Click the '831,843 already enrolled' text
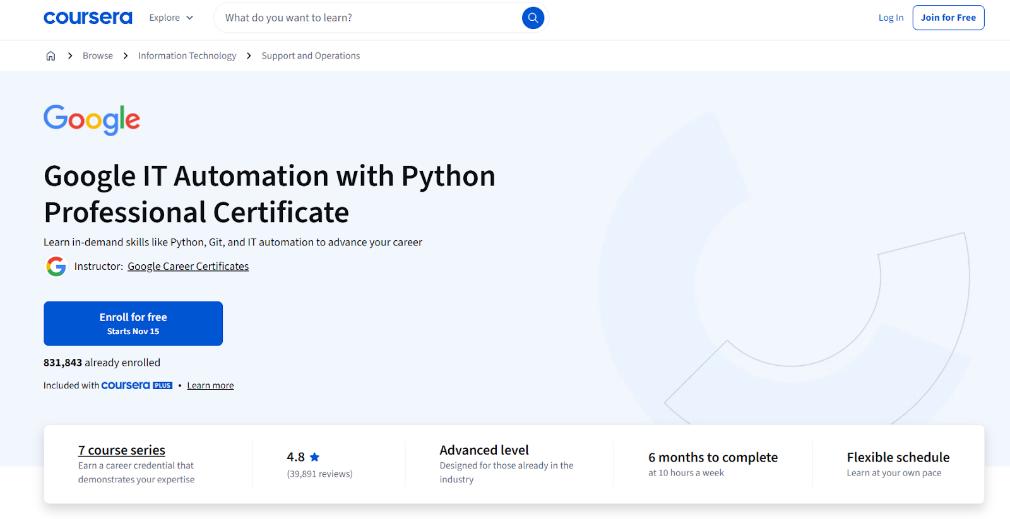 tap(102, 363)
